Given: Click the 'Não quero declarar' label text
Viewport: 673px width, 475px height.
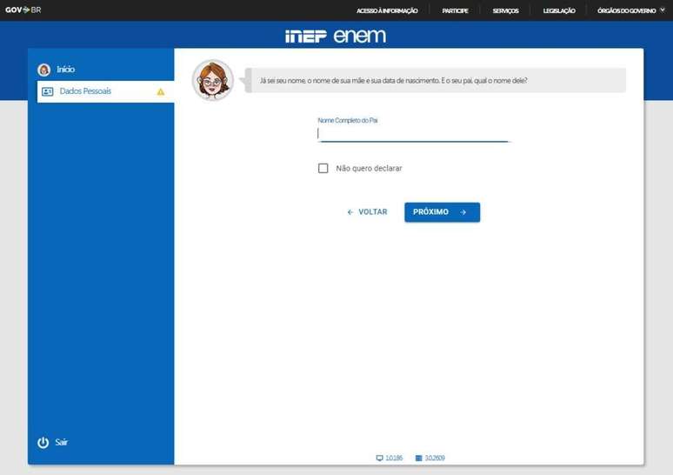Looking at the screenshot, I should coord(370,169).
